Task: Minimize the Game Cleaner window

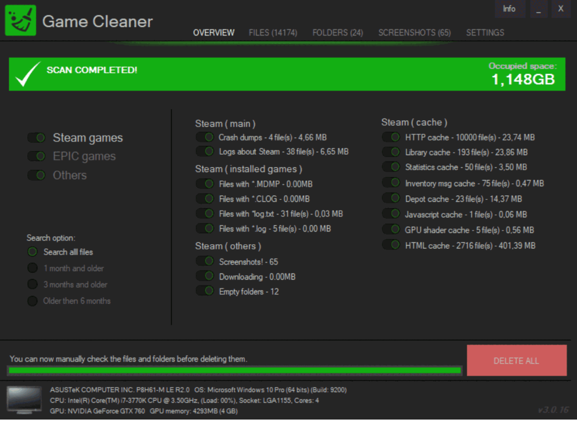Action: 539,9
